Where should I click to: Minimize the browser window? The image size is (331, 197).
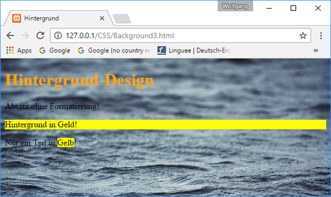[269, 8]
